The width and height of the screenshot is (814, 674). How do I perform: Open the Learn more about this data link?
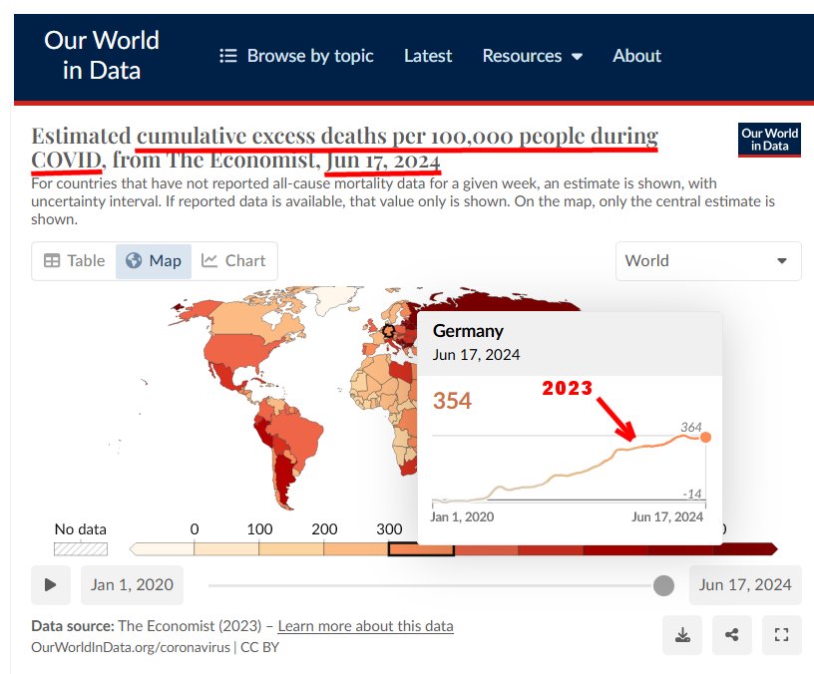point(365,626)
